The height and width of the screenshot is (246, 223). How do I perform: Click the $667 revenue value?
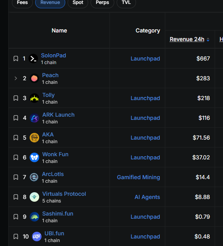coord(203,59)
